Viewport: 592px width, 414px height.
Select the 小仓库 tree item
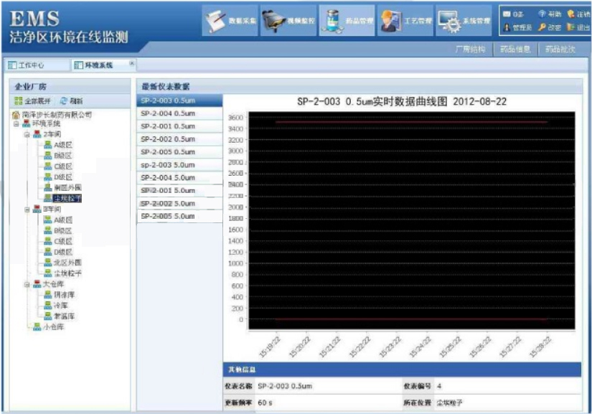pyautogui.click(x=52, y=326)
